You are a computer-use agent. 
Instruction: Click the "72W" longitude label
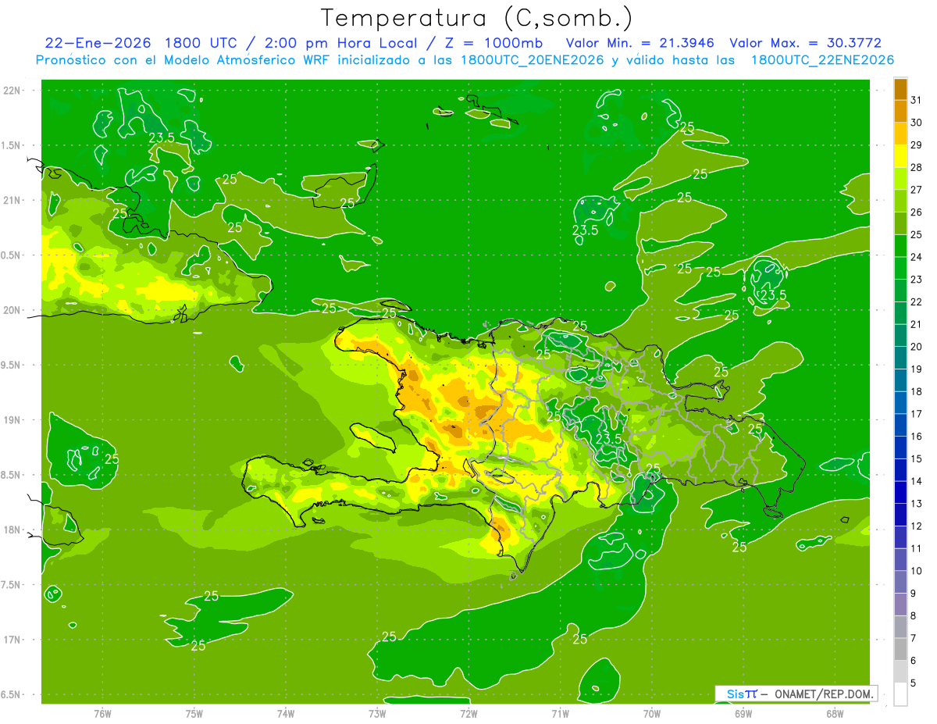(x=468, y=713)
